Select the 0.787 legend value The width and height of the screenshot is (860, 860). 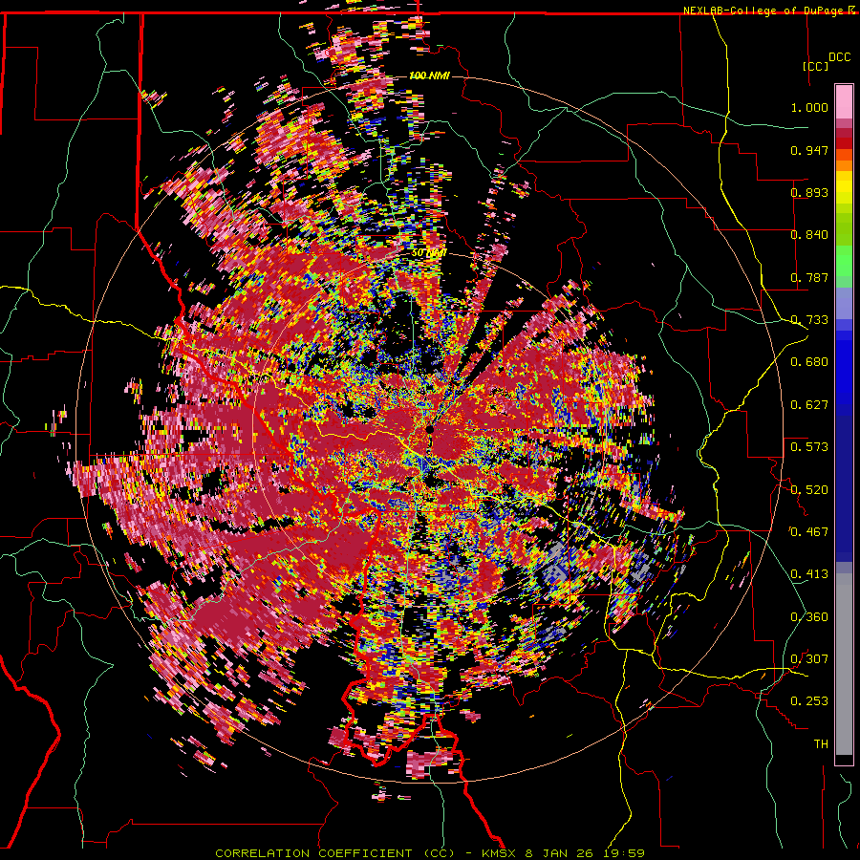(809, 277)
